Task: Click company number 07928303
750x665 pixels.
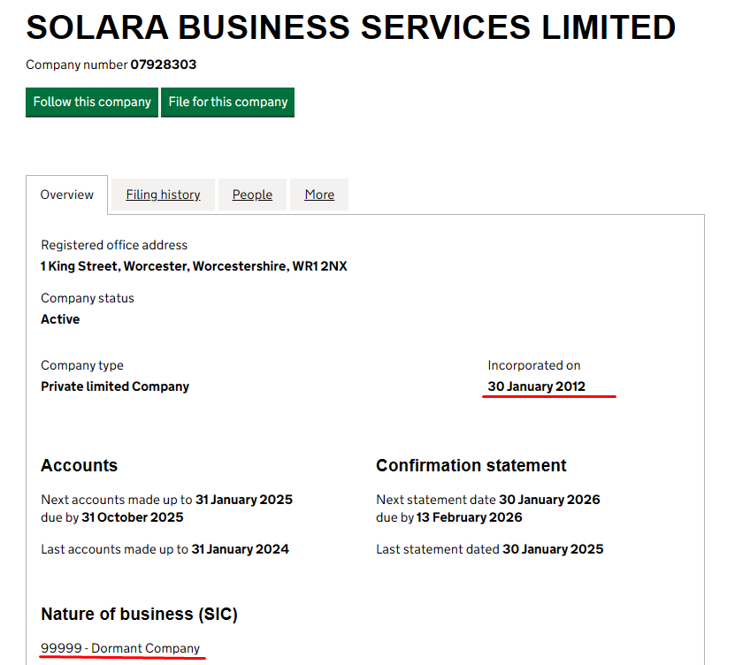Action: 164,65
